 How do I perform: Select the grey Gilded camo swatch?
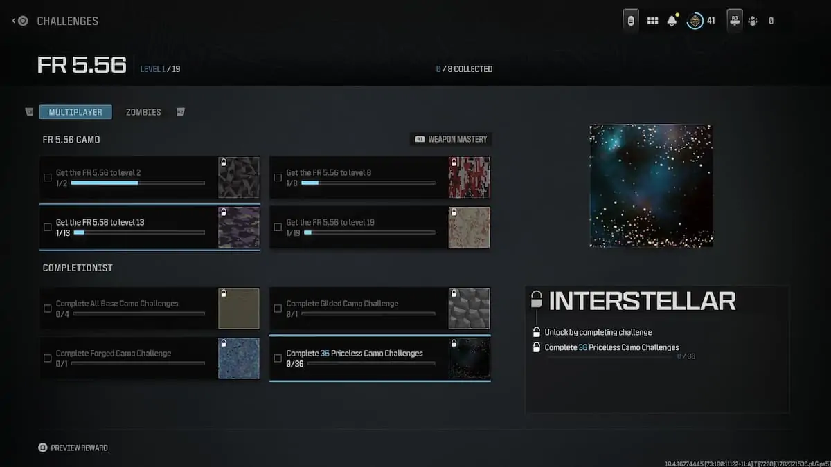(469, 309)
